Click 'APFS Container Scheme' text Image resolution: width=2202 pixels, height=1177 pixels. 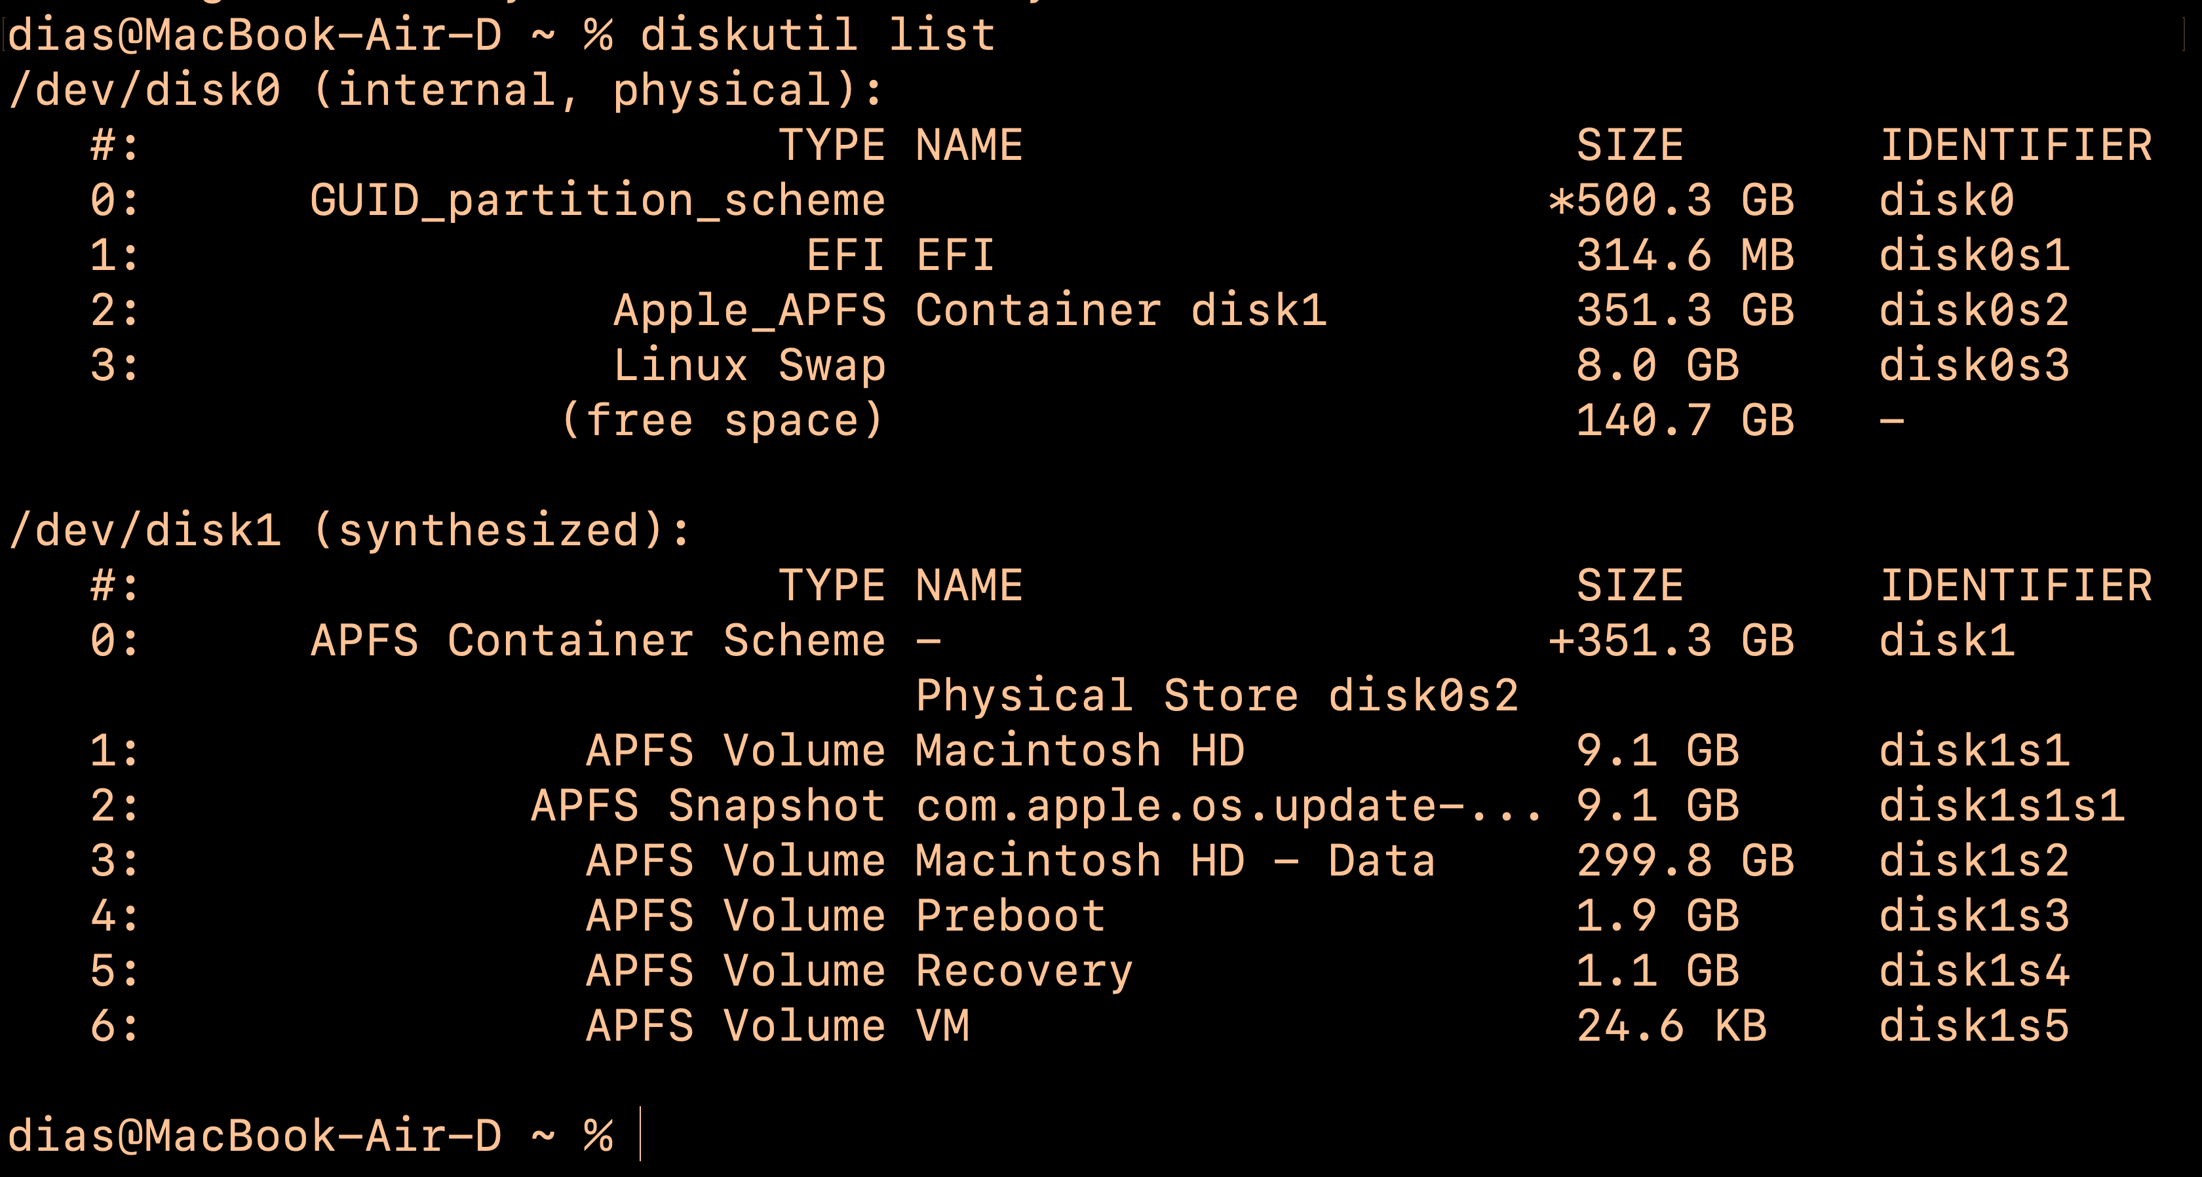[596, 641]
